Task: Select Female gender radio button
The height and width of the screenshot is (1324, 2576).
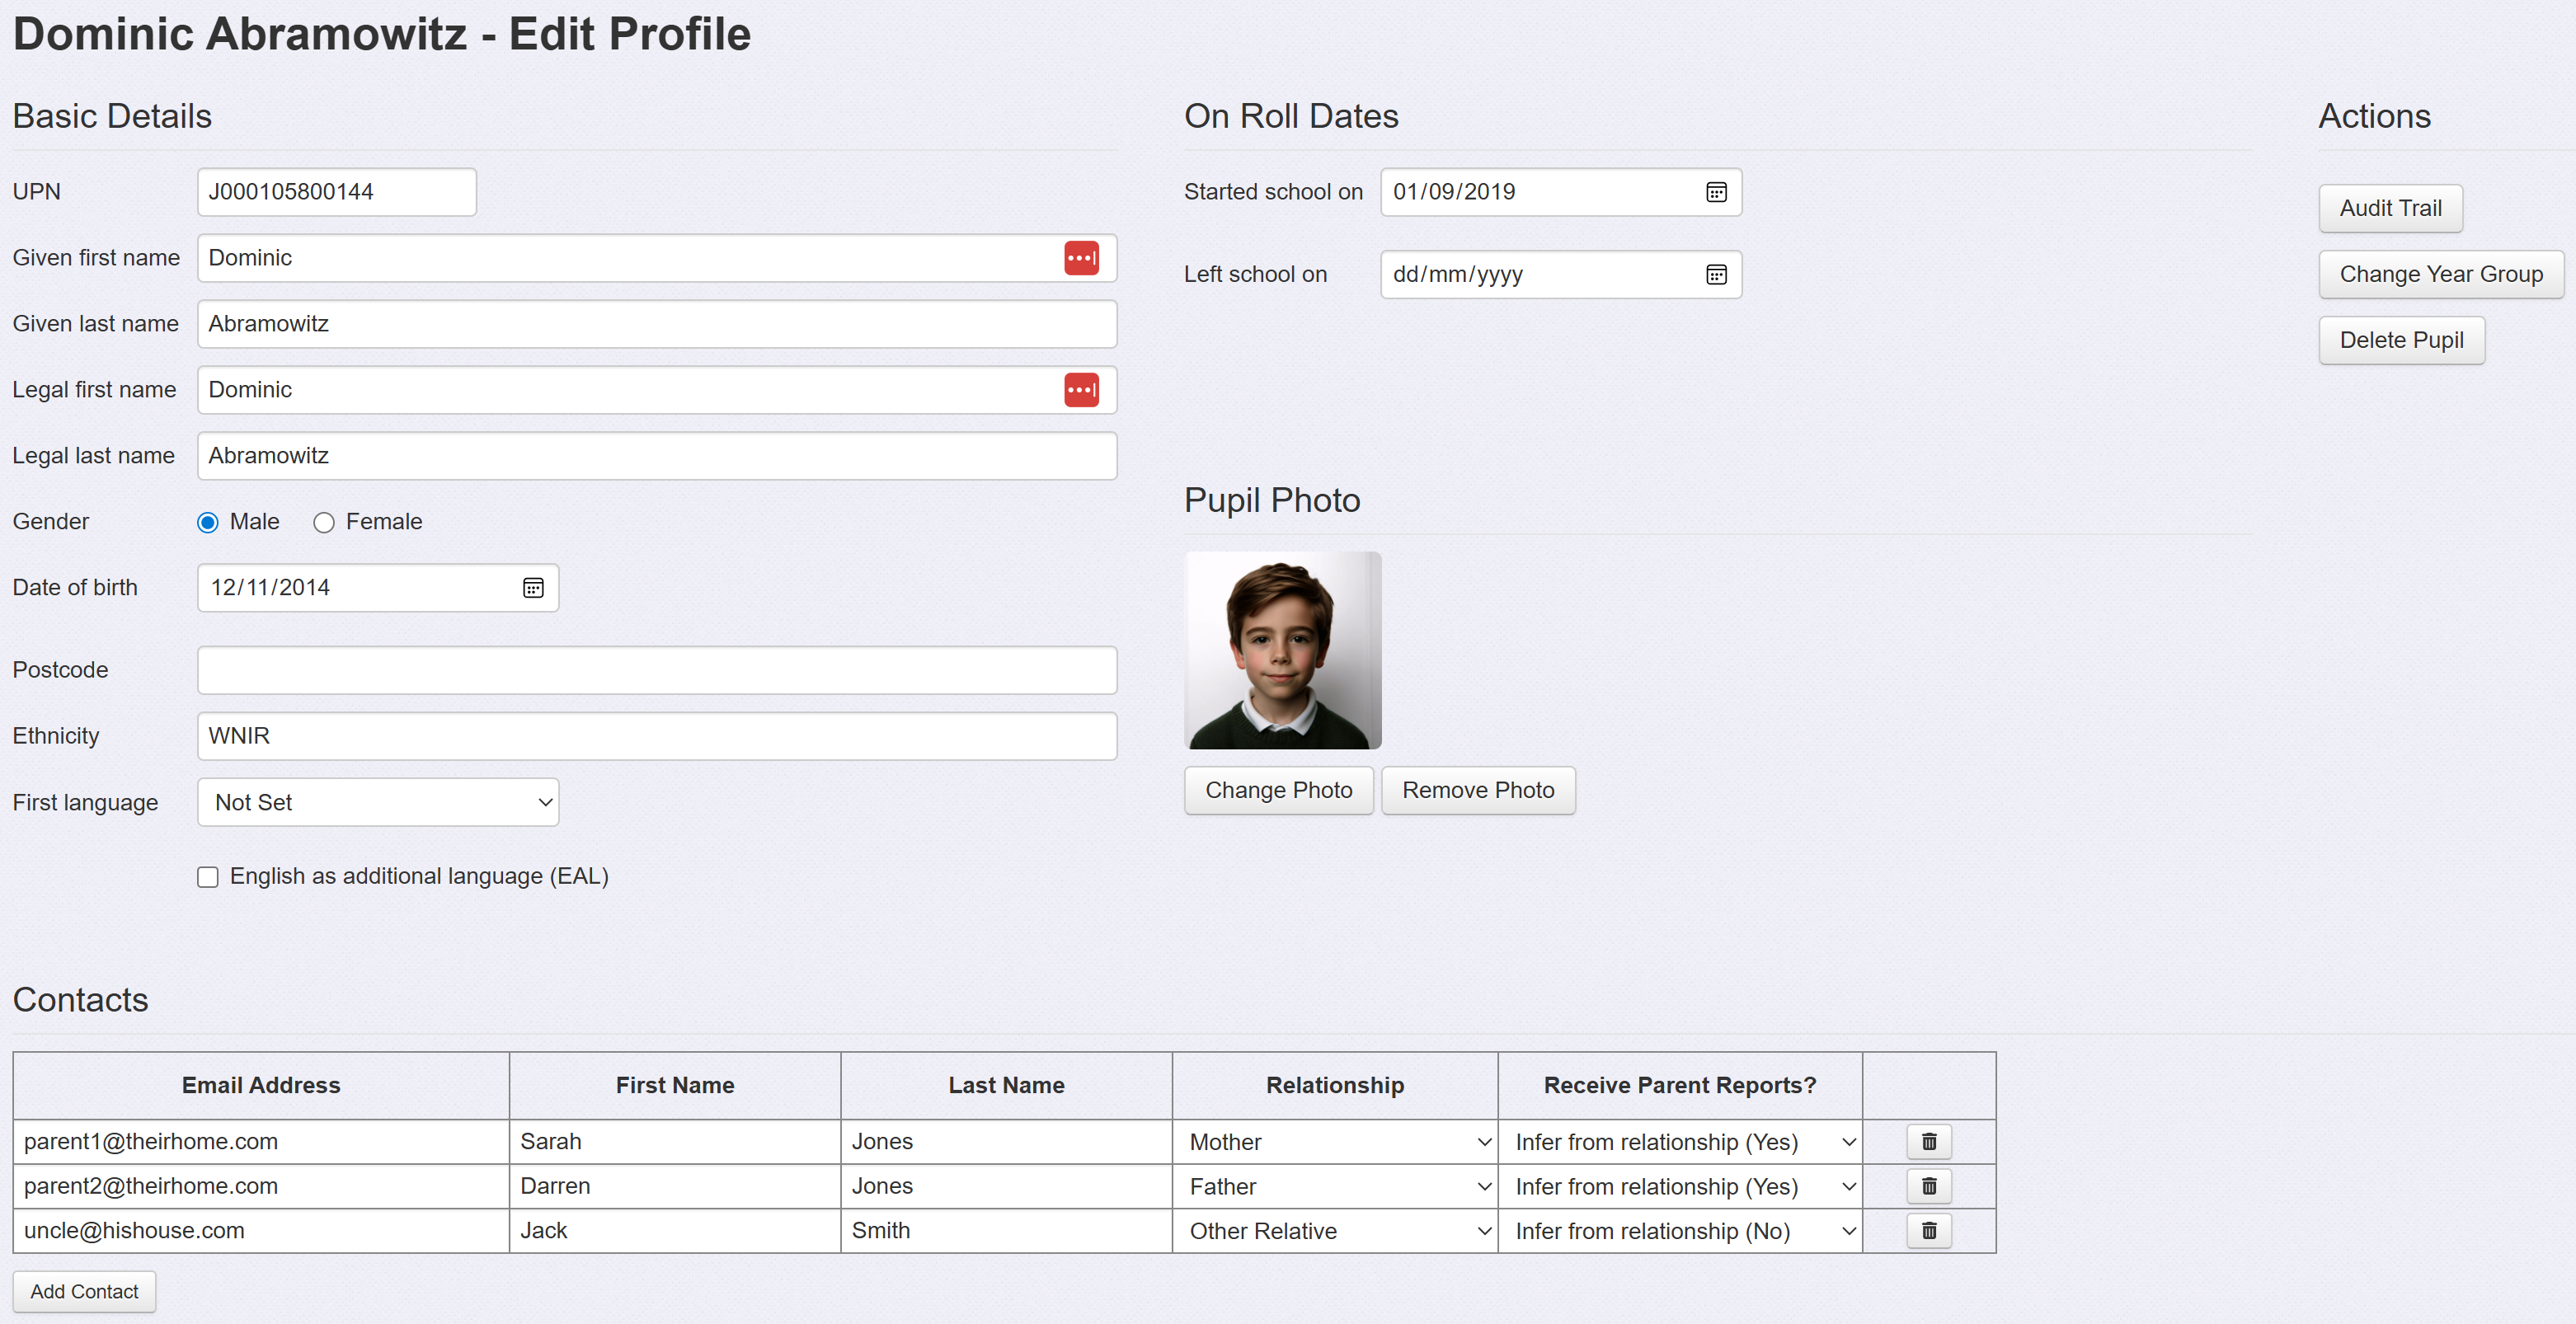Action: [x=324, y=523]
